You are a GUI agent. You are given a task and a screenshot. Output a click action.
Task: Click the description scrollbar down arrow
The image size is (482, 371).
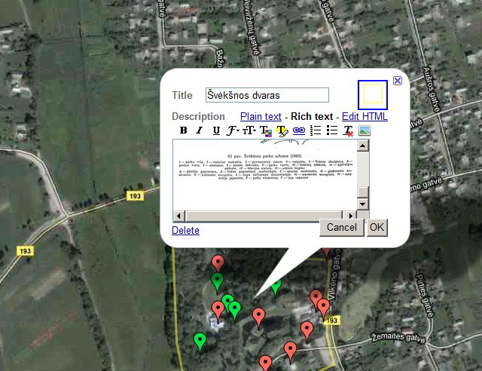click(362, 204)
